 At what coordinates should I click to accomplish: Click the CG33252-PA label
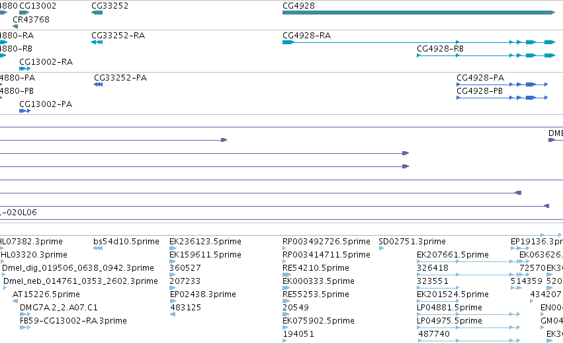pos(120,78)
